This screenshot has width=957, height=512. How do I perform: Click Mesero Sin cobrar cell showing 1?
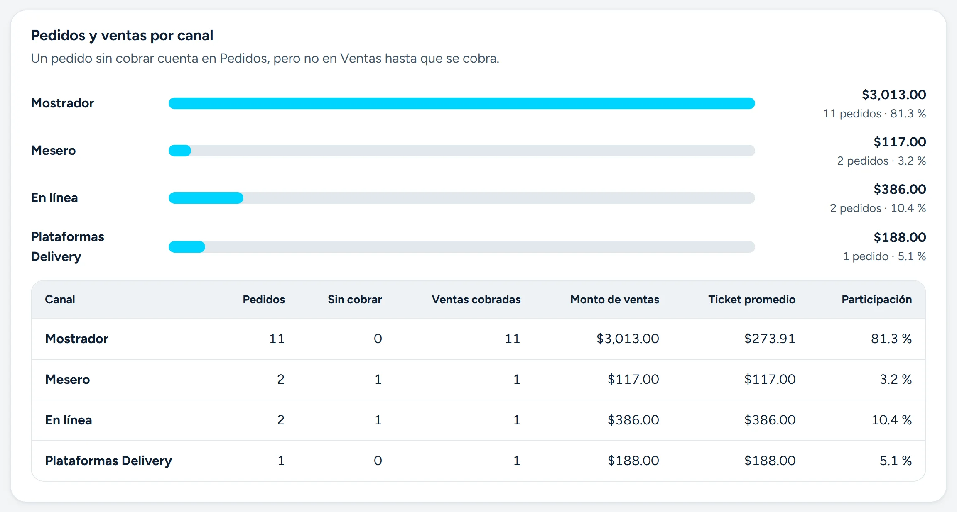pos(378,380)
